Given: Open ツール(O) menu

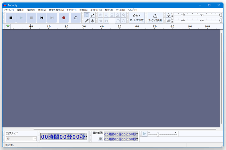Looking at the screenshot, I should [120, 10].
